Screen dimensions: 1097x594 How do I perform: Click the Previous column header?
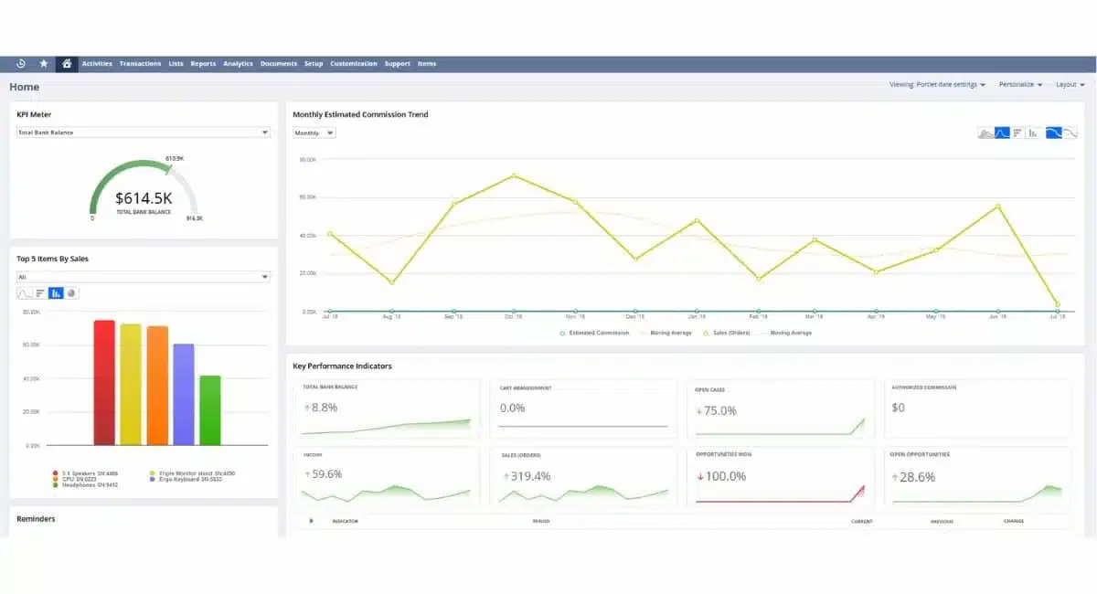click(x=942, y=522)
